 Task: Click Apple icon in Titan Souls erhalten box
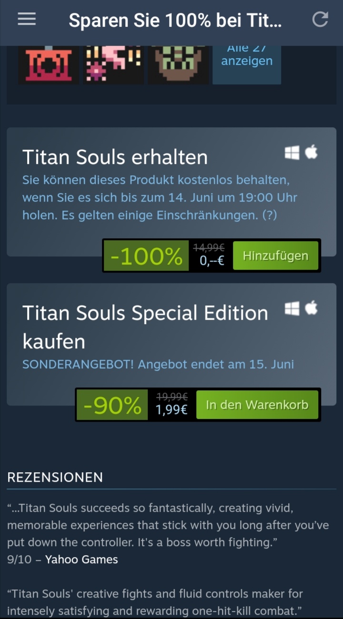click(312, 152)
